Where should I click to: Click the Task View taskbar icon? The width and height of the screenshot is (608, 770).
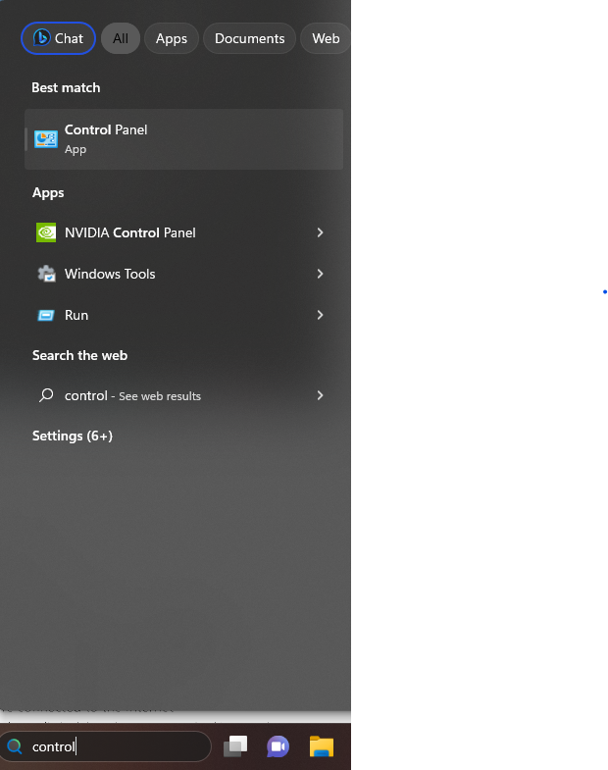[235, 746]
